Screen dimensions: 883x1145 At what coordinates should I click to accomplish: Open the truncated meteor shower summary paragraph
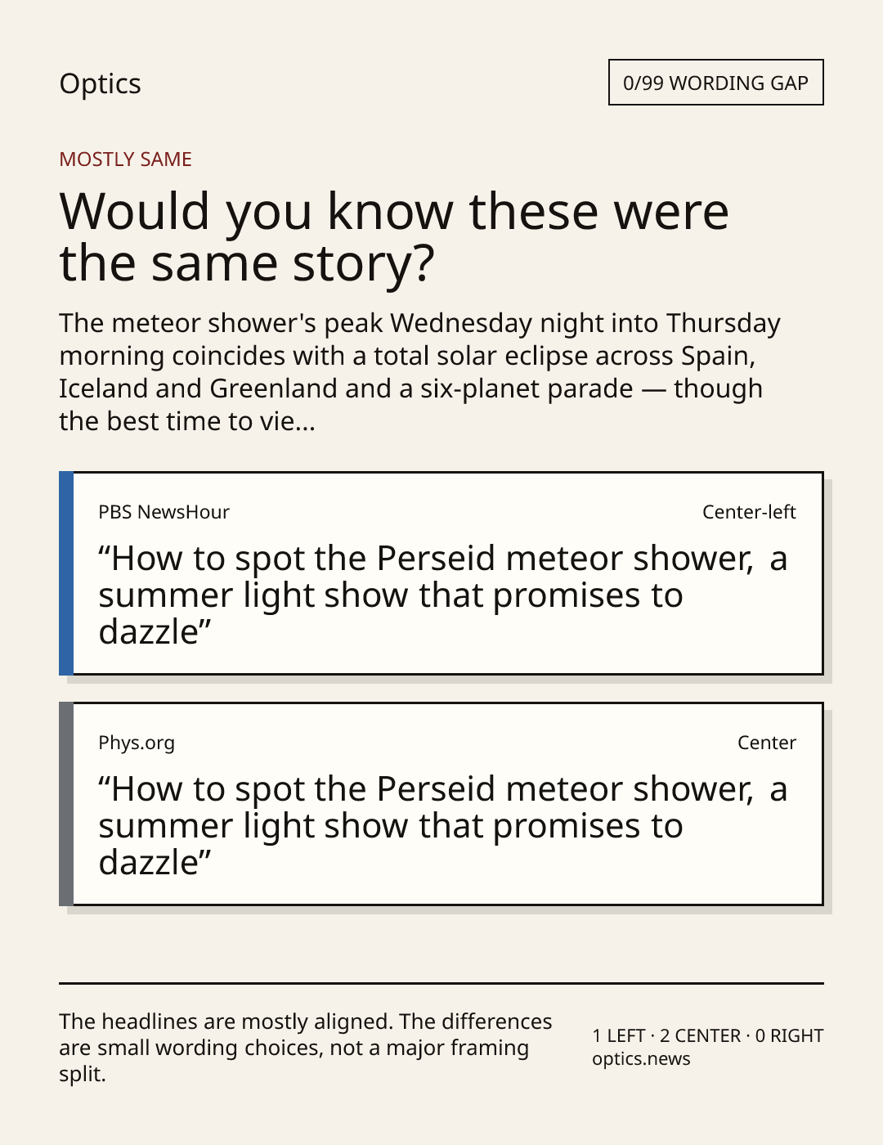419,371
